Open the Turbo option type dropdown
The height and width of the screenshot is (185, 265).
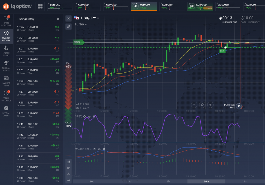point(80,24)
